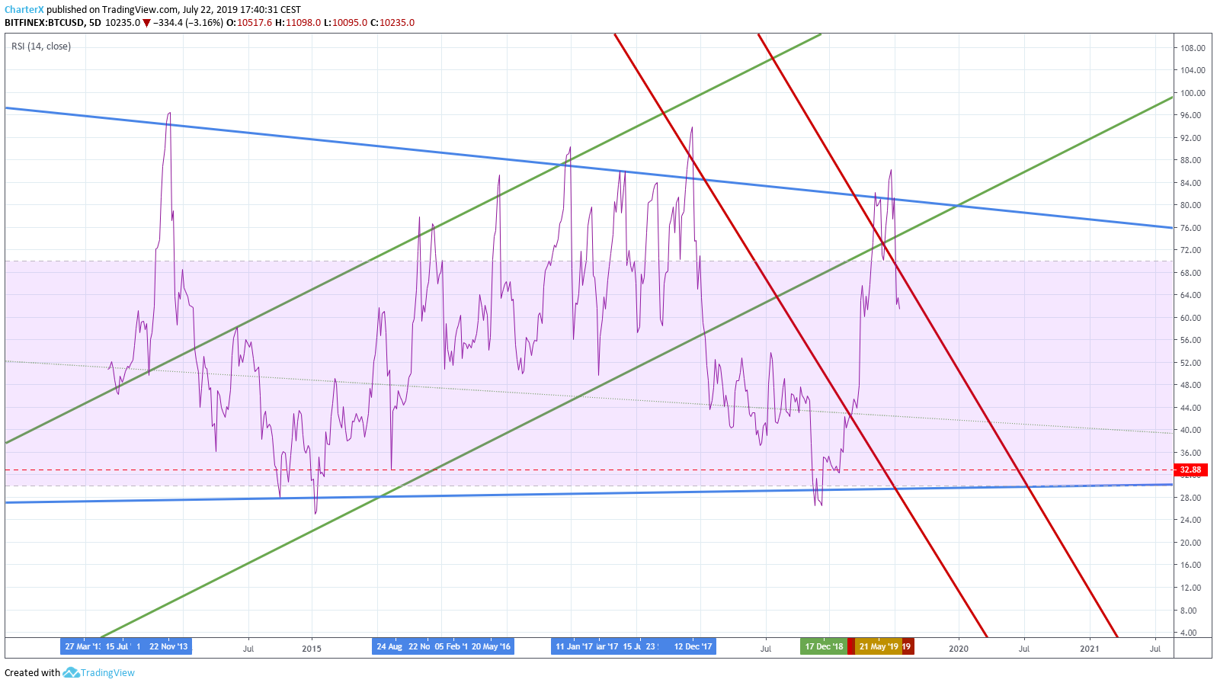Select the green 17 Dec '18 date marker
The image size is (1217, 686).
pos(825,646)
